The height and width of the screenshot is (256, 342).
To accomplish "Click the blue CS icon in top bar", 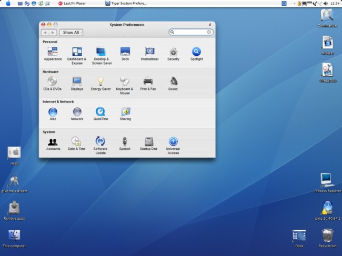I will click(x=284, y=4).
